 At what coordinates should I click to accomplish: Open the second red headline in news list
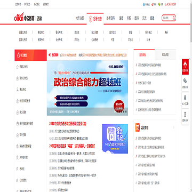72,146
